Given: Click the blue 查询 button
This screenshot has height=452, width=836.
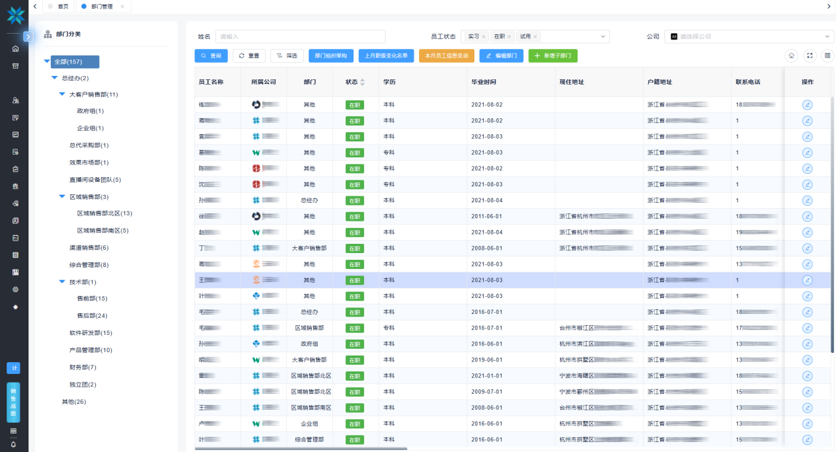Looking at the screenshot, I should (211, 56).
